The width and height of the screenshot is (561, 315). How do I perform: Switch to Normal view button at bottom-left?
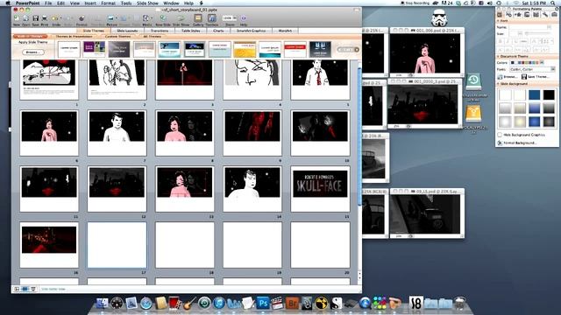point(17,289)
